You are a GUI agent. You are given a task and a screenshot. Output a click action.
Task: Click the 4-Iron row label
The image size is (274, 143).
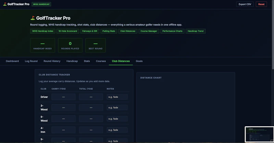click(x=43, y=130)
